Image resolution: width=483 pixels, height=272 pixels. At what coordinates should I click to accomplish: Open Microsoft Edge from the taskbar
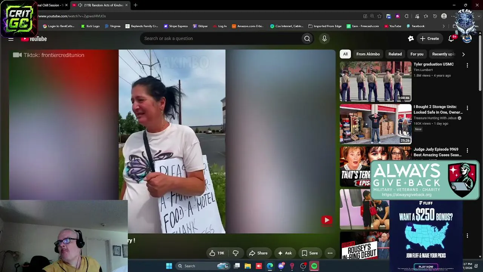click(x=270, y=266)
